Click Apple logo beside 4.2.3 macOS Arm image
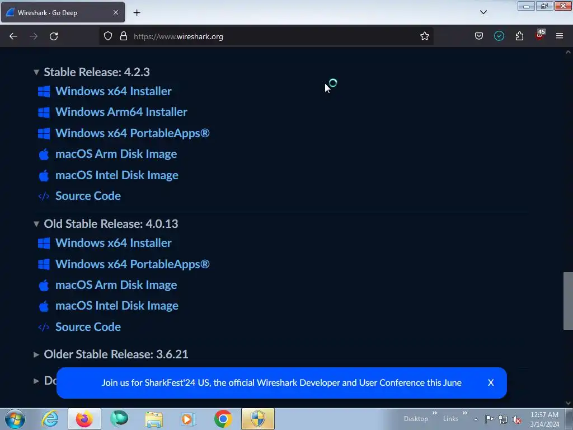The width and height of the screenshot is (573, 430). click(44, 155)
